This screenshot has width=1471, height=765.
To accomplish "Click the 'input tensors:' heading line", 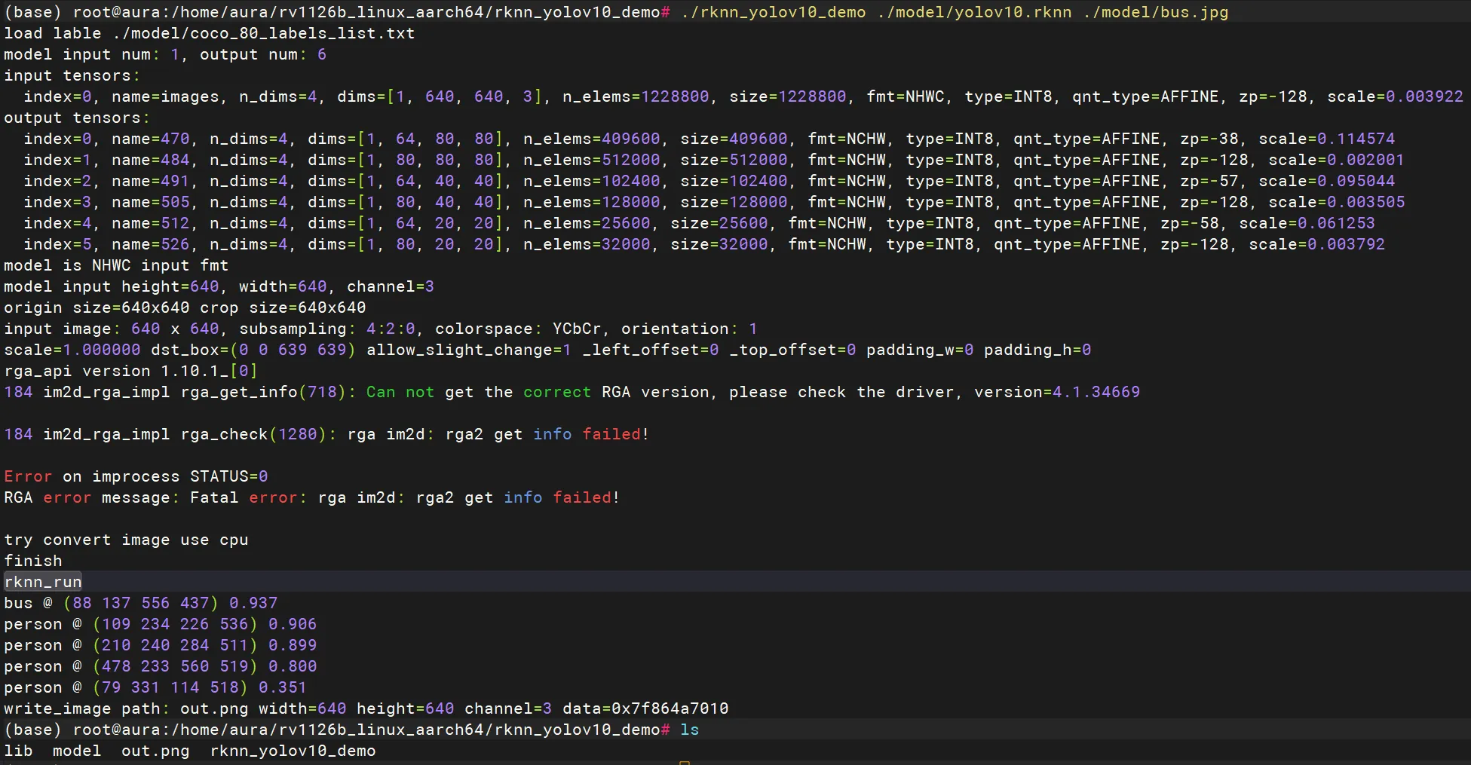I will click(x=72, y=75).
